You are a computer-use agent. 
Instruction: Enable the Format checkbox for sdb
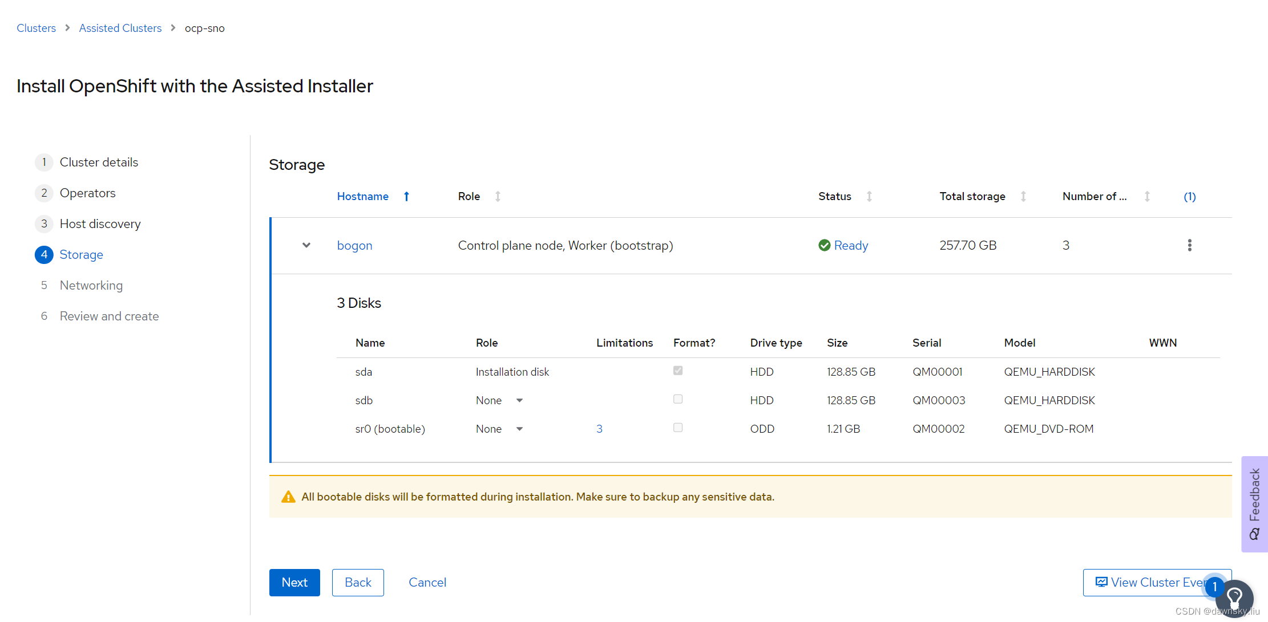678,399
